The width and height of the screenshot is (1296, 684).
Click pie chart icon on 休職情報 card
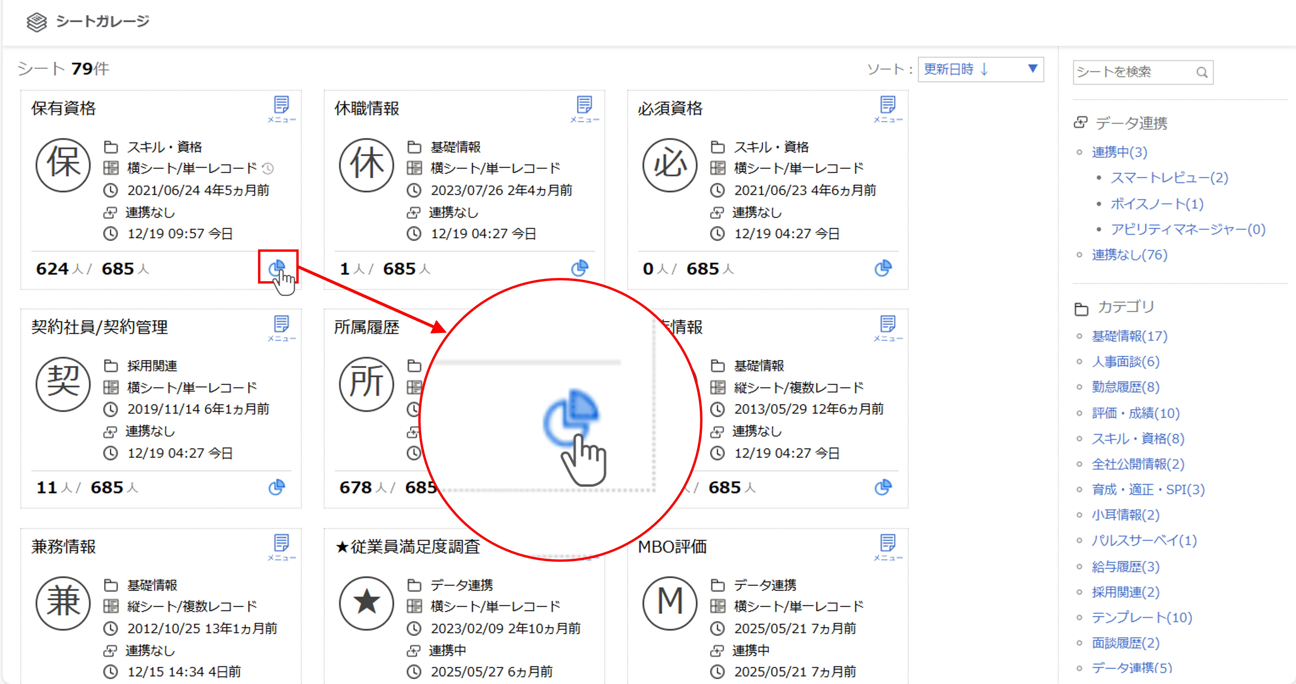coord(580,268)
